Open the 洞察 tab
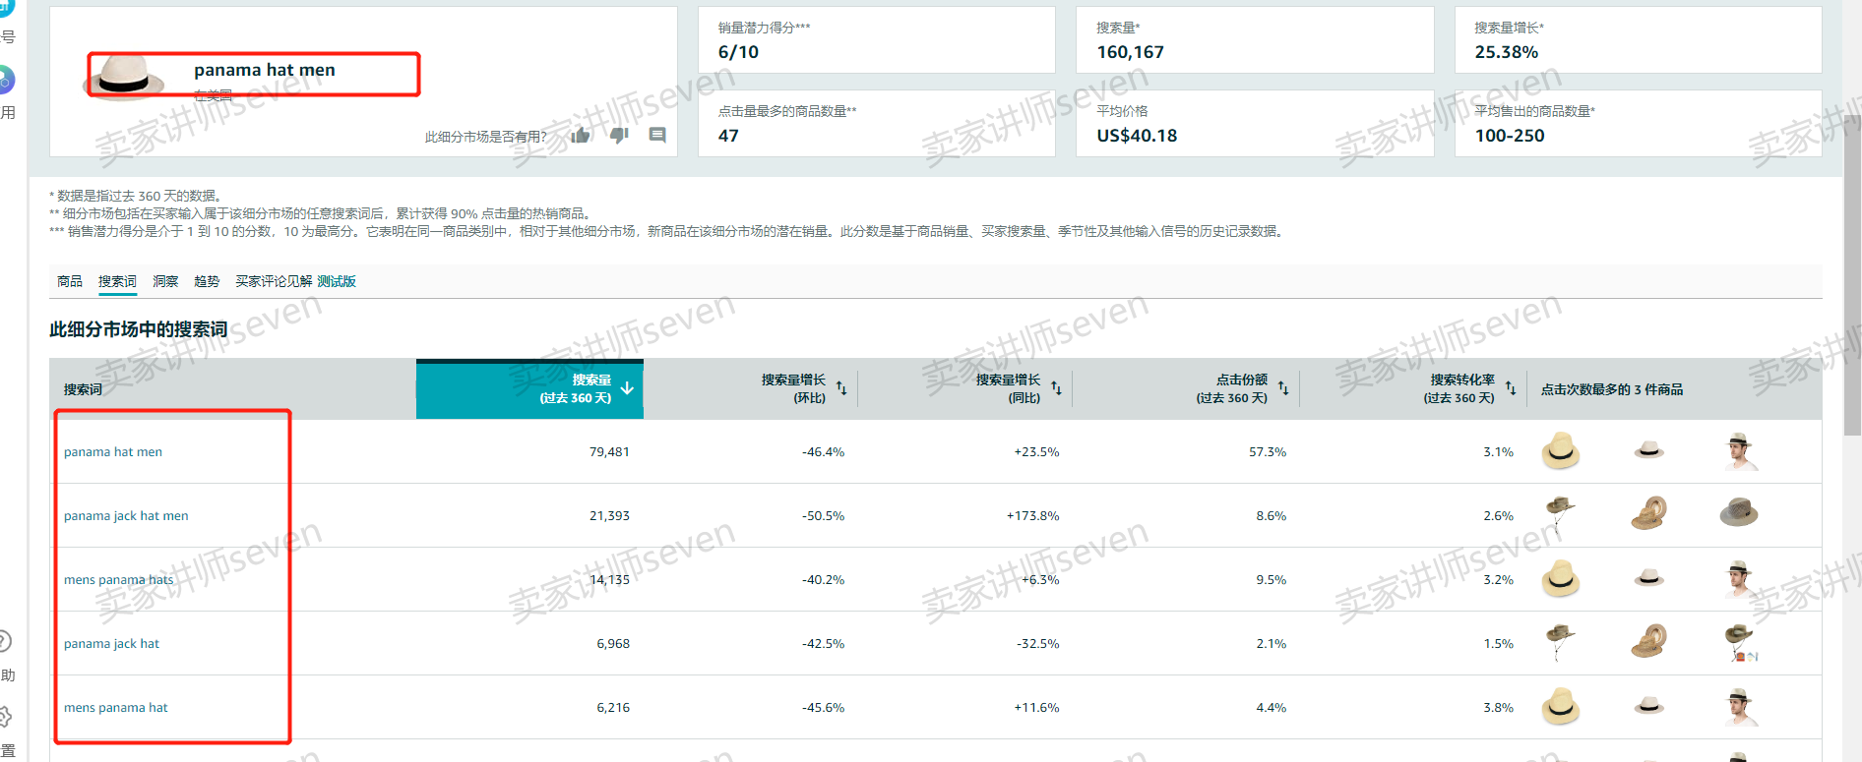 [165, 281]
